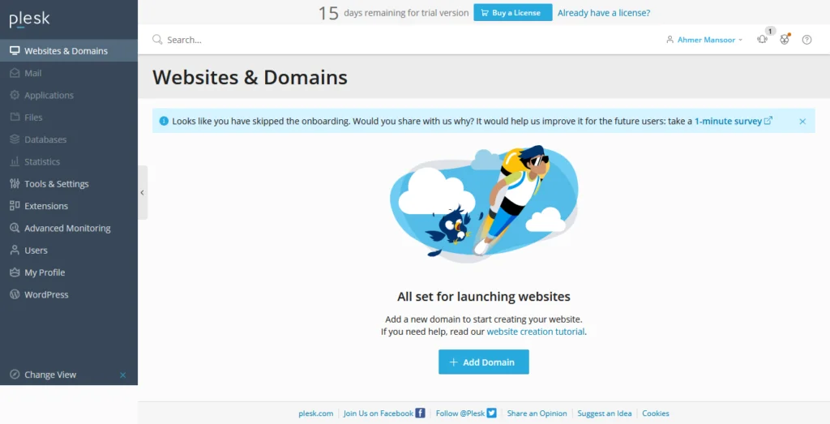Open My Profile
This screenshot has height=424, width=830.
(69, 272)
